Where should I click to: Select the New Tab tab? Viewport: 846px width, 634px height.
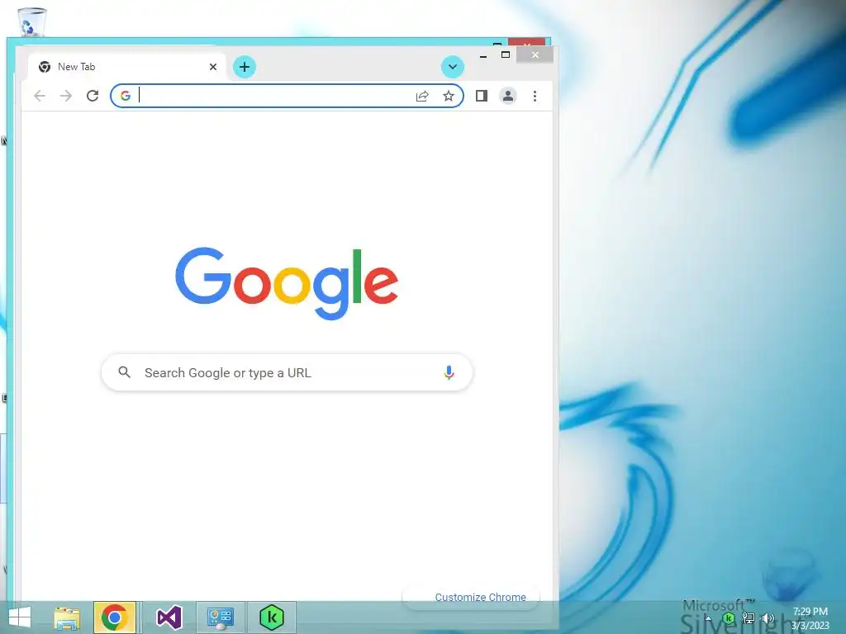pos(126,67)
